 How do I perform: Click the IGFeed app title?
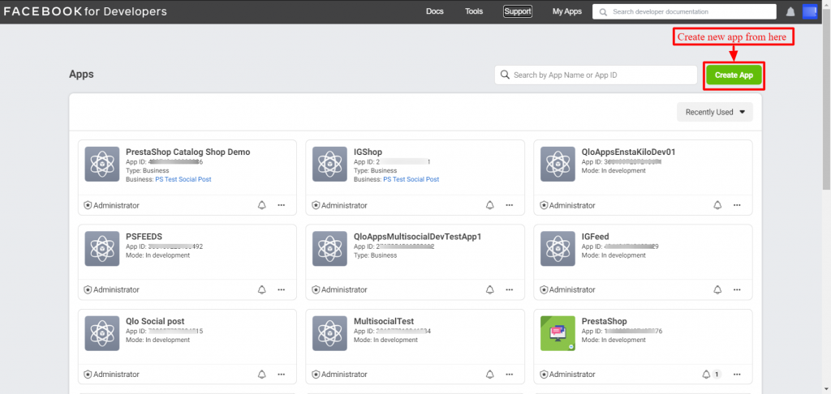coord(595,237)
